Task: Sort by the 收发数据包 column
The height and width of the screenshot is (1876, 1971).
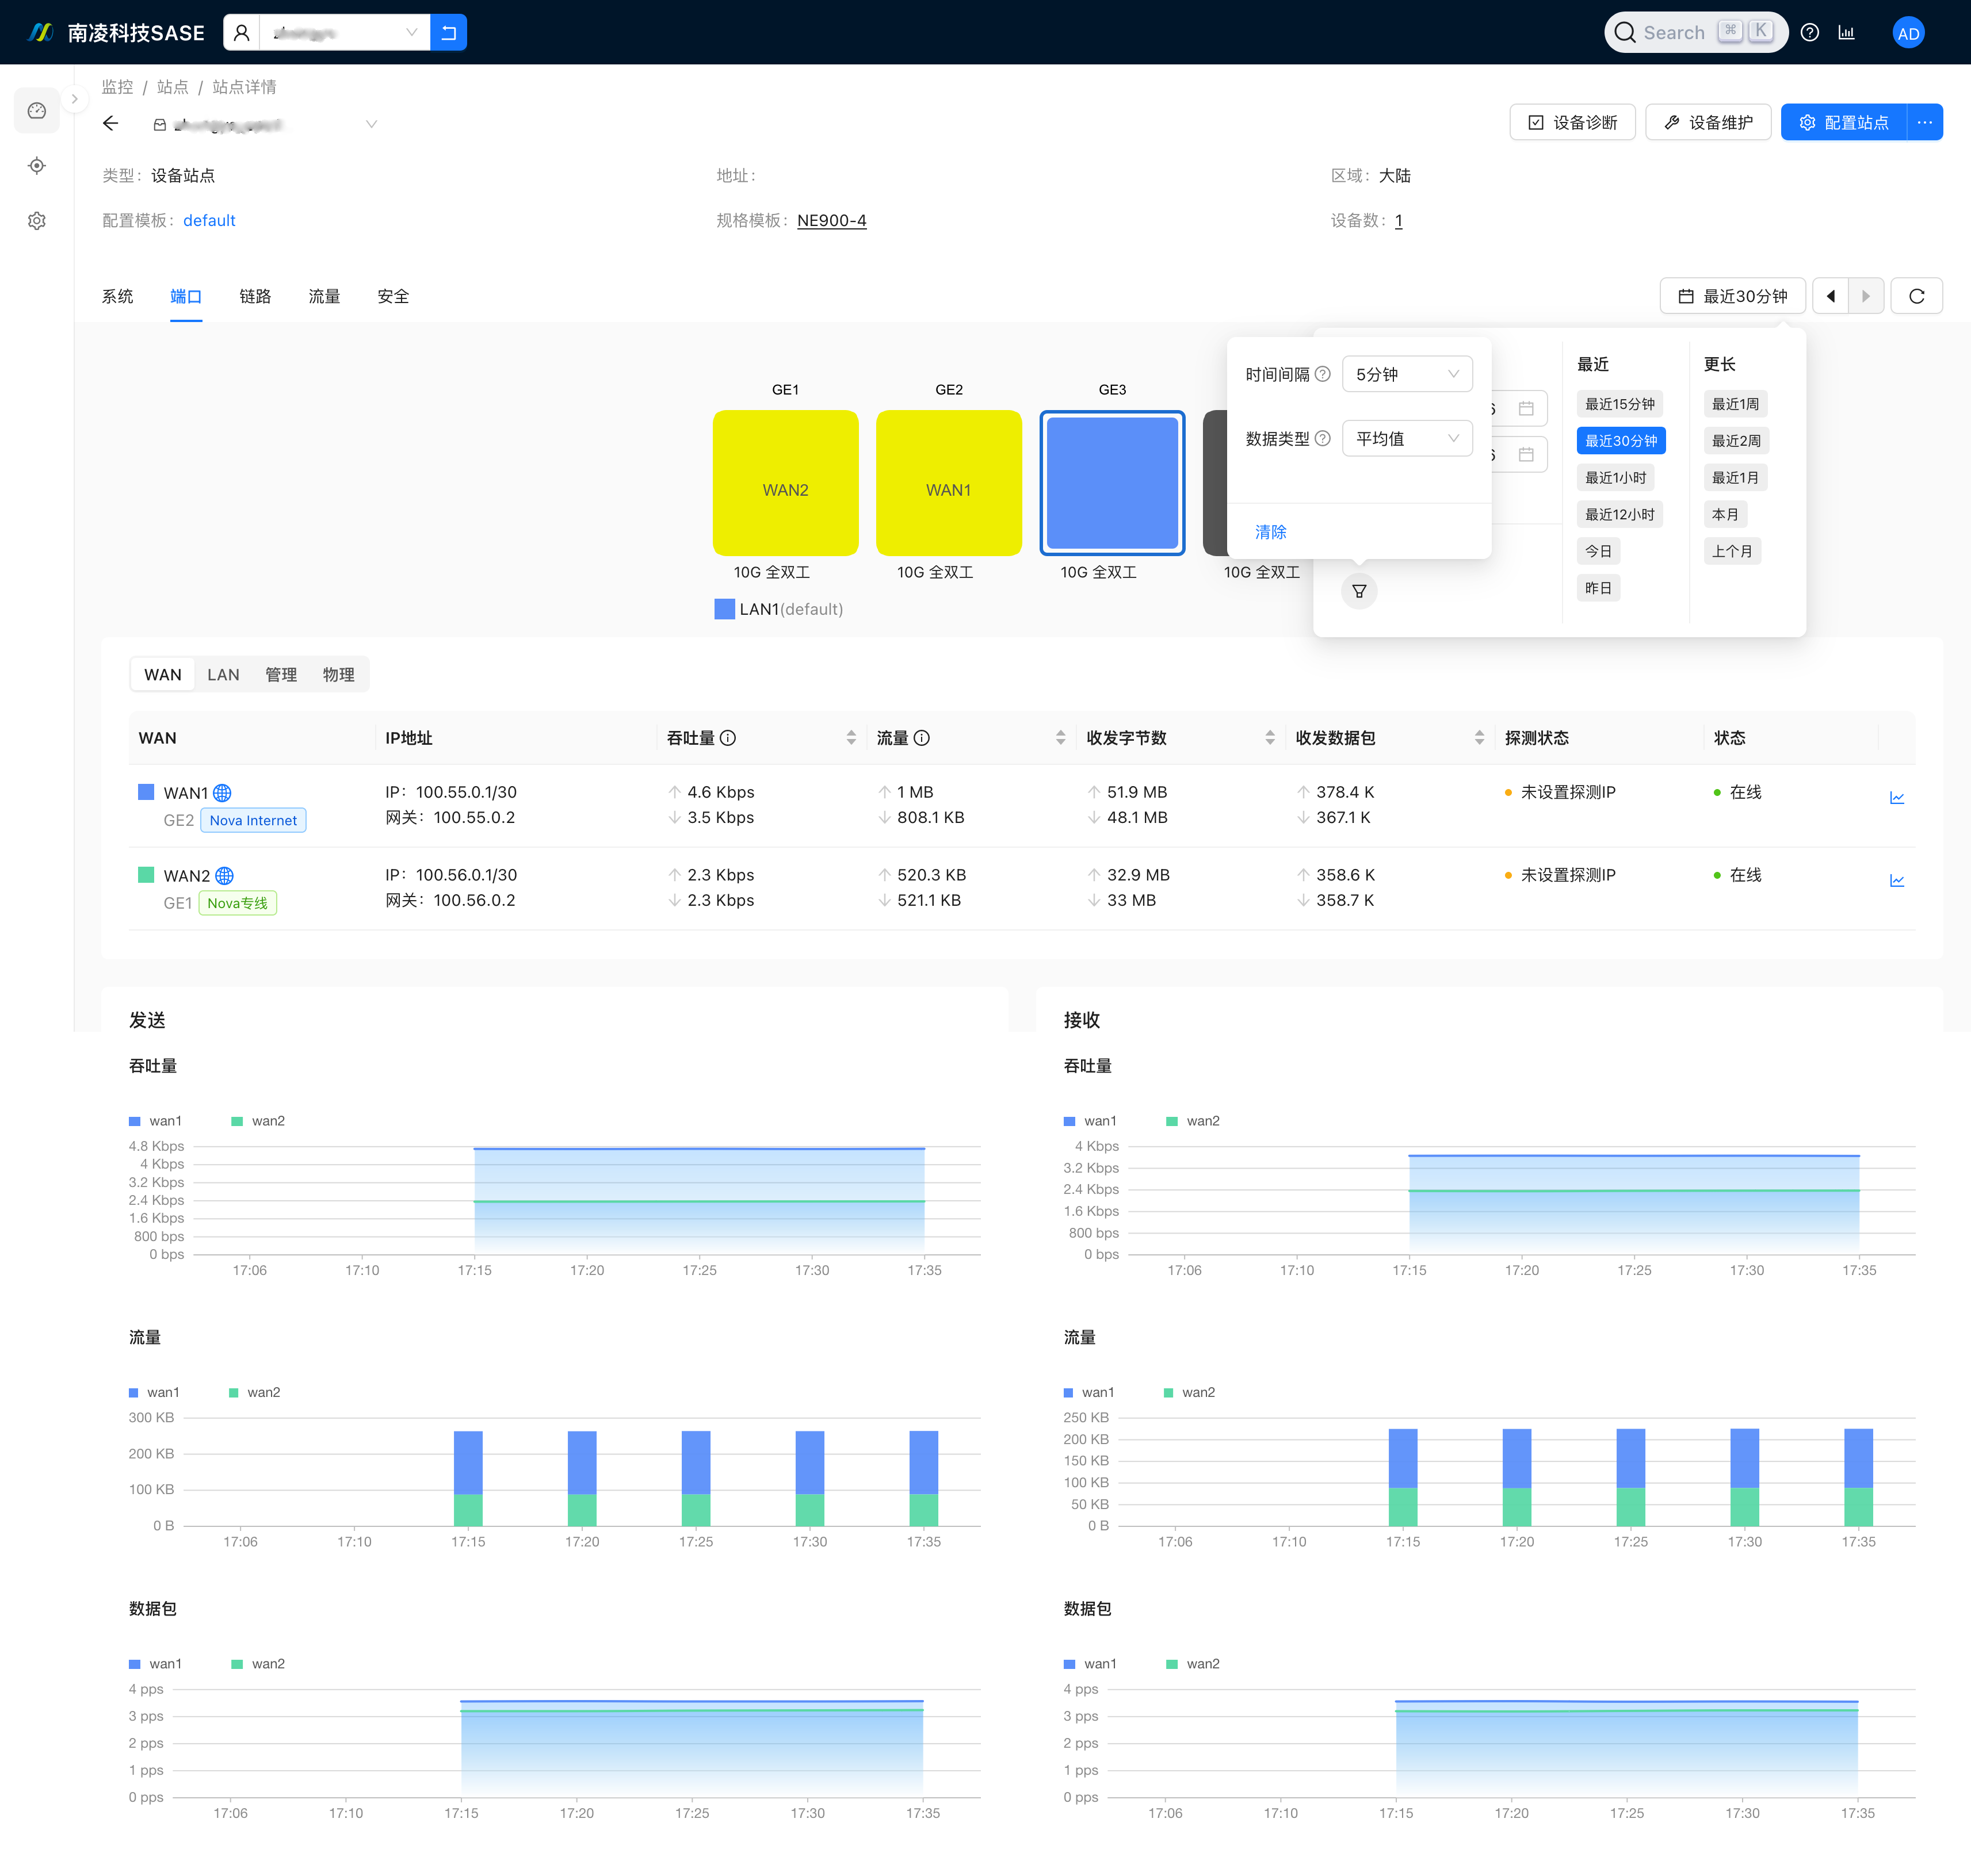Action: tap(1479, 738)
